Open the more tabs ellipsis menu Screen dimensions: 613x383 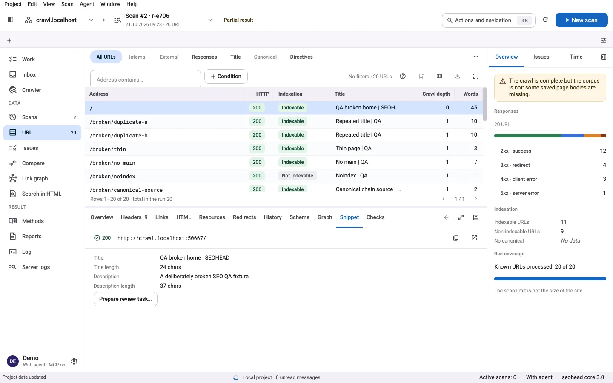476,57
